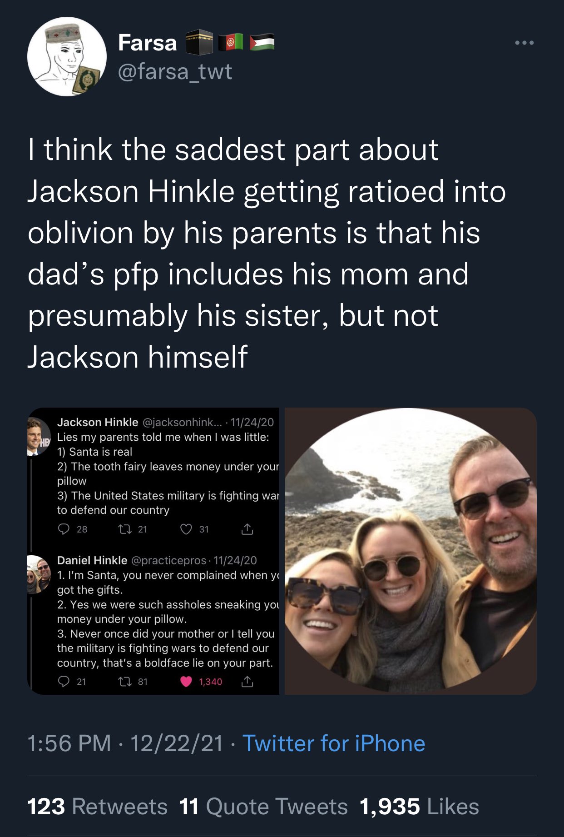
Task: Click reply icon on Daniel Hinkle's tweet
Action: (x=64, y=681)
